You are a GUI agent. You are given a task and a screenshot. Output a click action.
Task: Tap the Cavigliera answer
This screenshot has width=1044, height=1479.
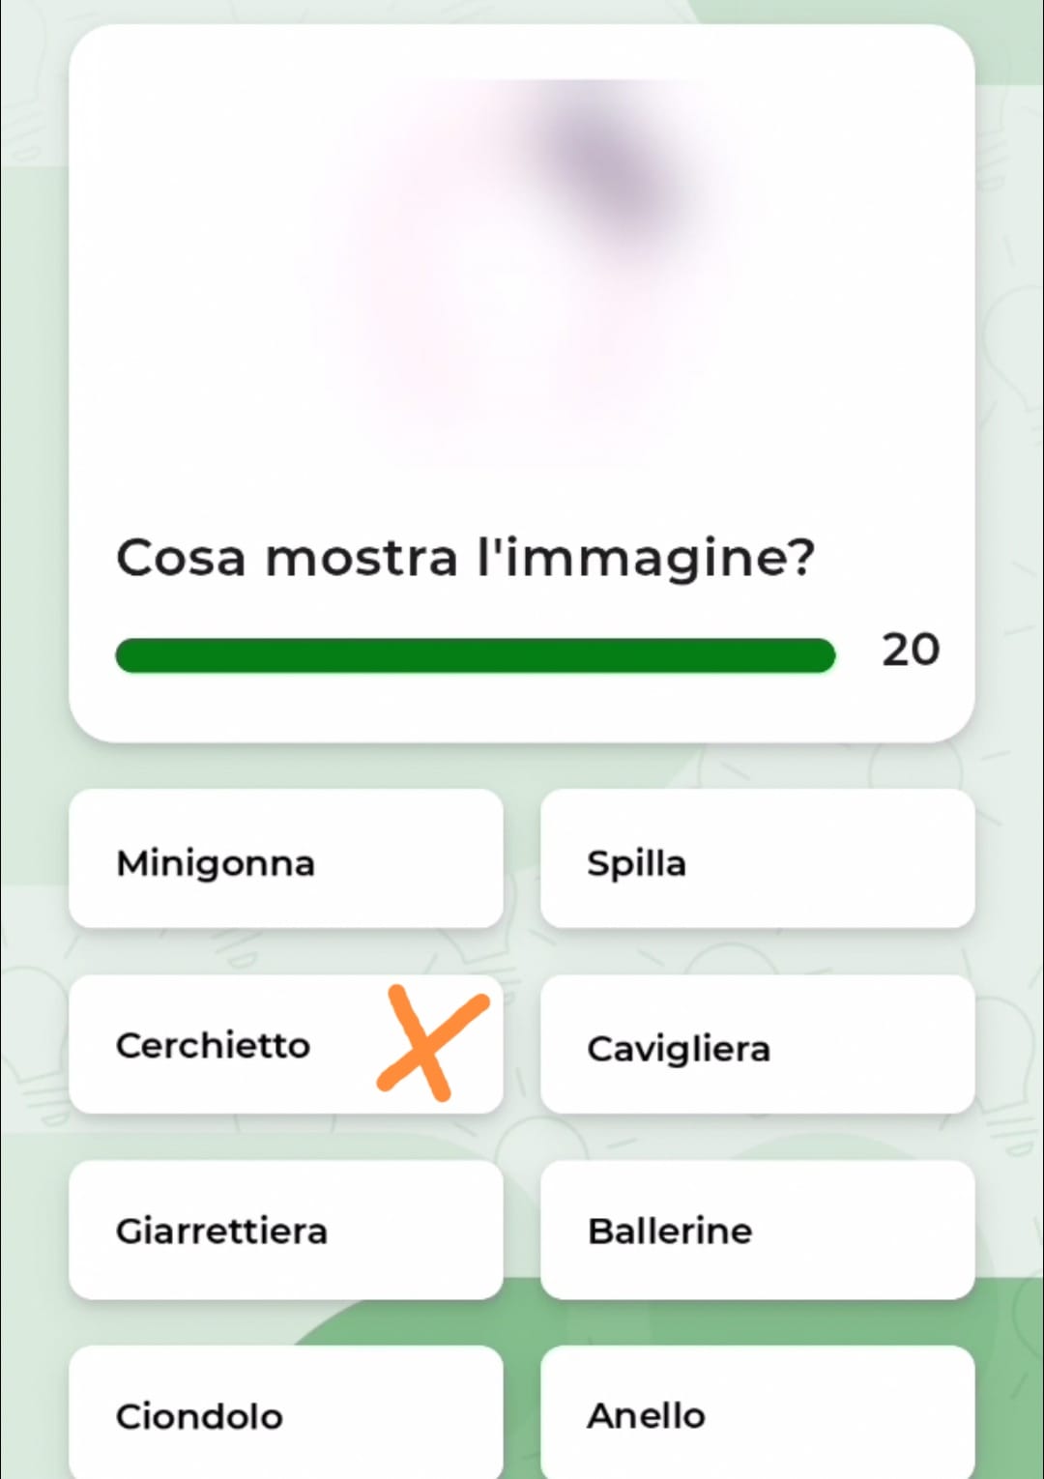[757, 1046]
